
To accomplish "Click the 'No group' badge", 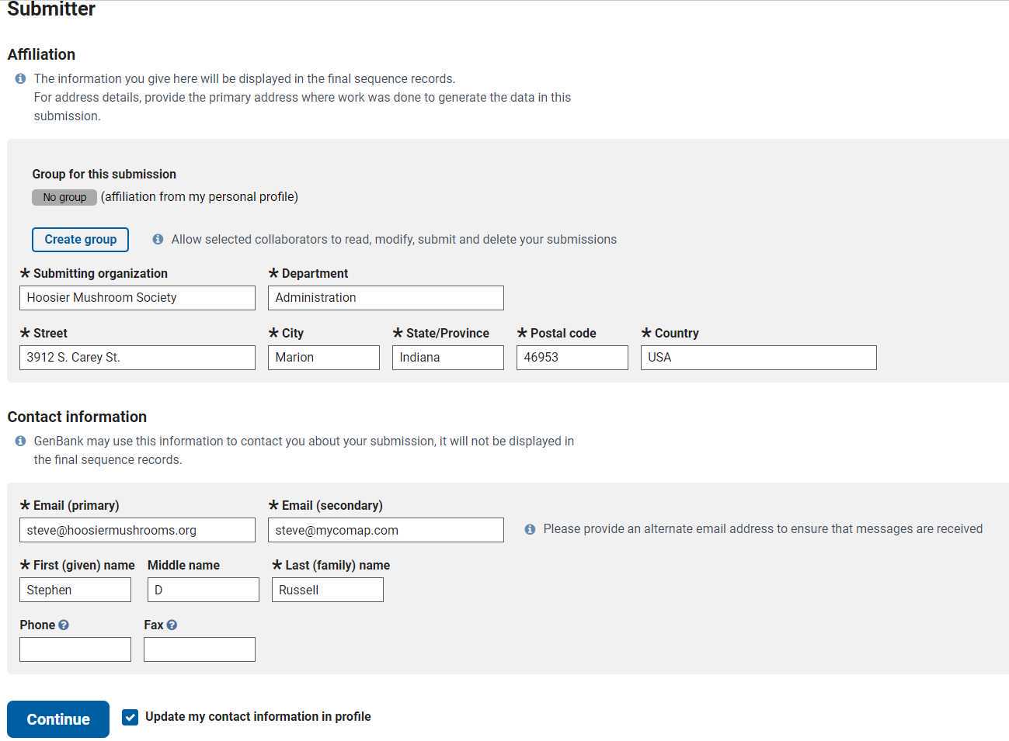I will [x=64, y=197].
